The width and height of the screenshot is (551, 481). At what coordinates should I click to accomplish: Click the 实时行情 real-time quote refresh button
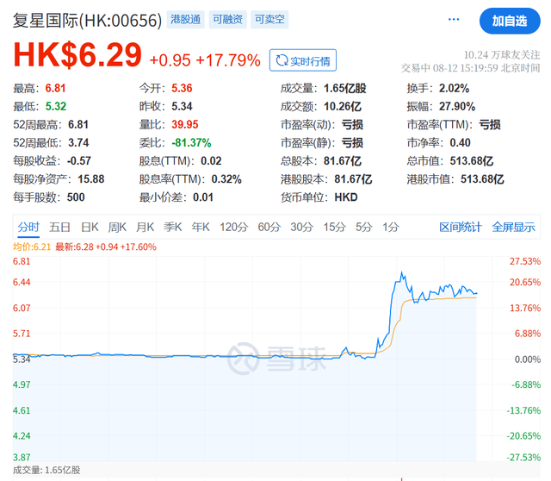(x=303, y=60)
